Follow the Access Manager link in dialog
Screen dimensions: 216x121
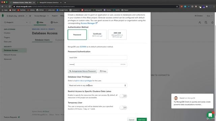[89, 23]
